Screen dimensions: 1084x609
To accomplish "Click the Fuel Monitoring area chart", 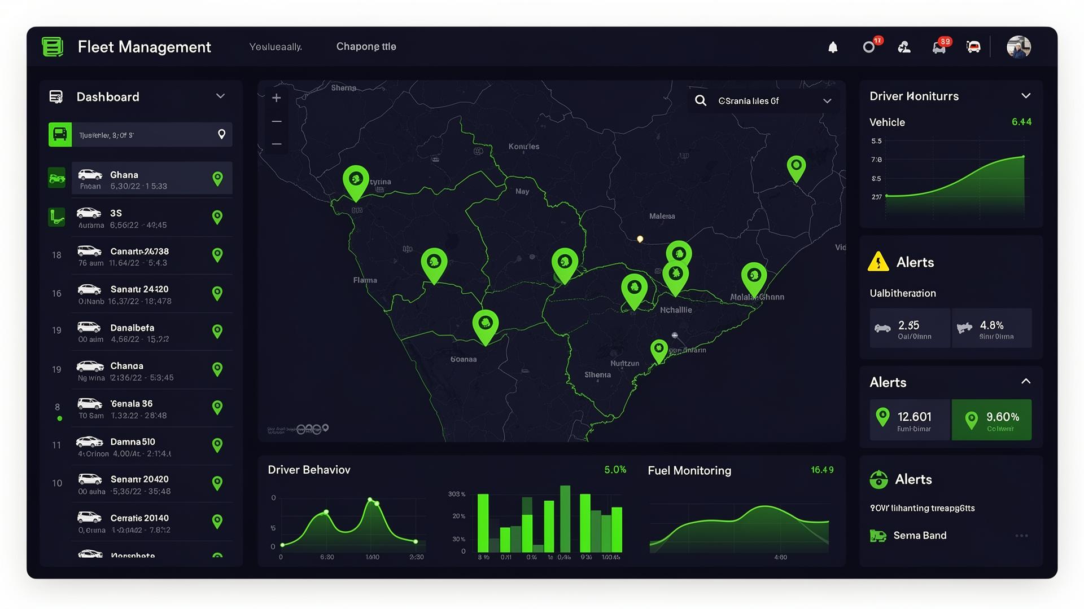I will click(739, 529).
